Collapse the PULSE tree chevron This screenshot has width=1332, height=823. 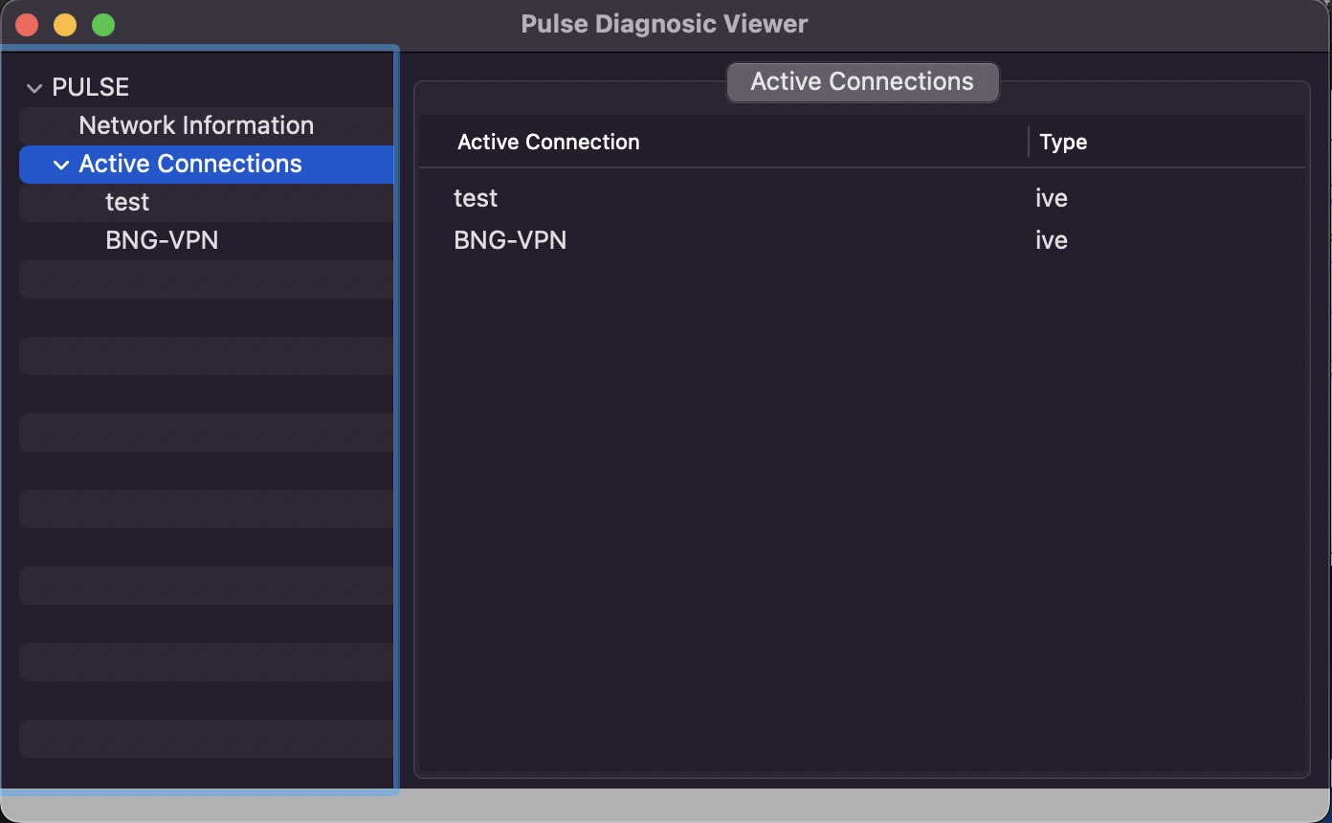point(34,87)
